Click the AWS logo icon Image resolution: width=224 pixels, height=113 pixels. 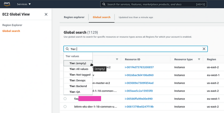point(6,4)
